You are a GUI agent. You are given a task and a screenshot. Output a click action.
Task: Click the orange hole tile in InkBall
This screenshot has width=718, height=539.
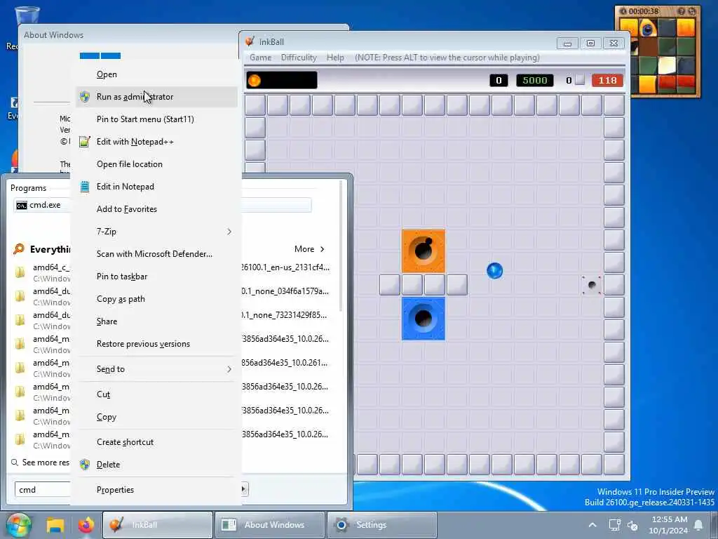423,251
